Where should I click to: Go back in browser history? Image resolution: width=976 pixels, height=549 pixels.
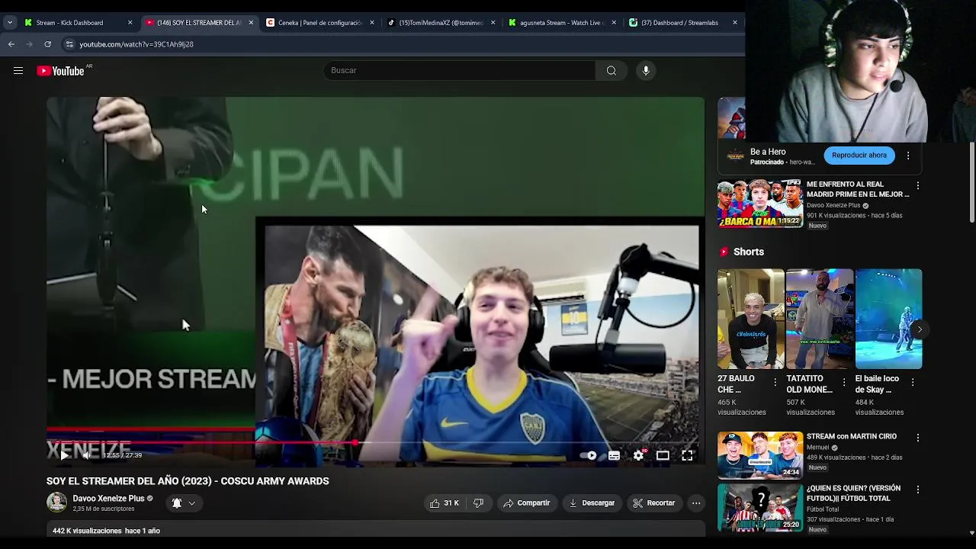click(11, 44)
